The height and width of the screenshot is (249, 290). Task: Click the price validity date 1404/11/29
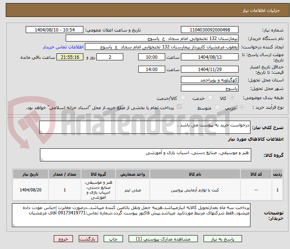click(x=210, y=70)
